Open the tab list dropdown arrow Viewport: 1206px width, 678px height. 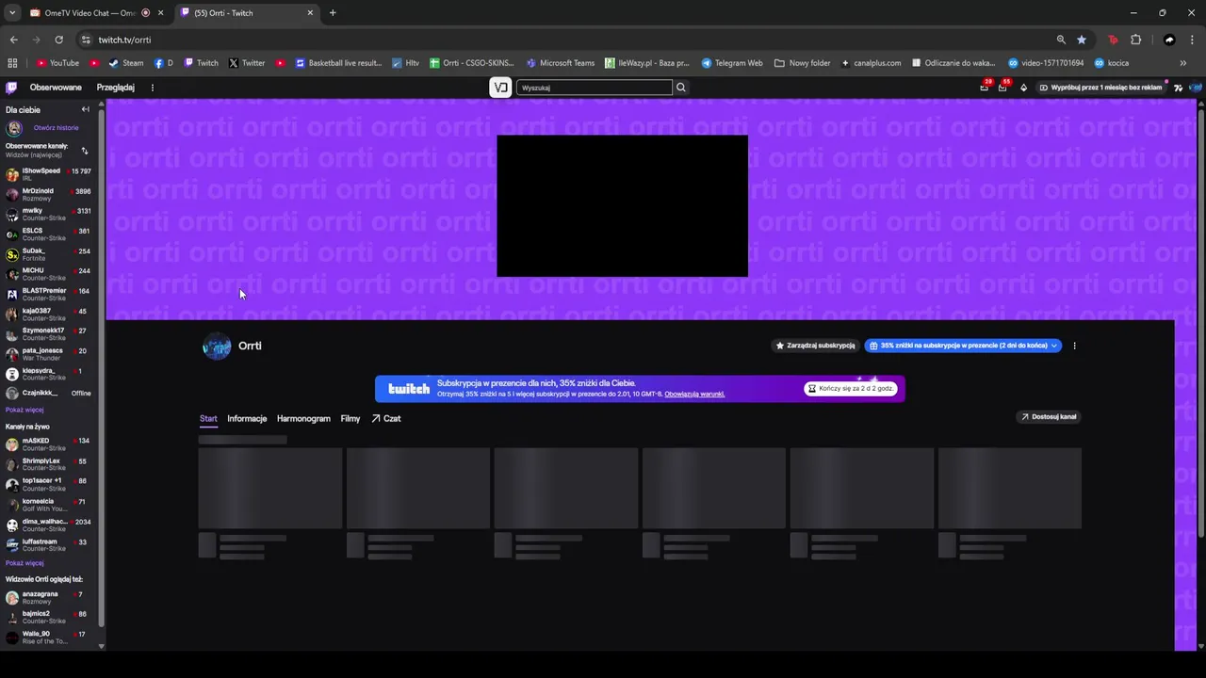tap(11, 13)
